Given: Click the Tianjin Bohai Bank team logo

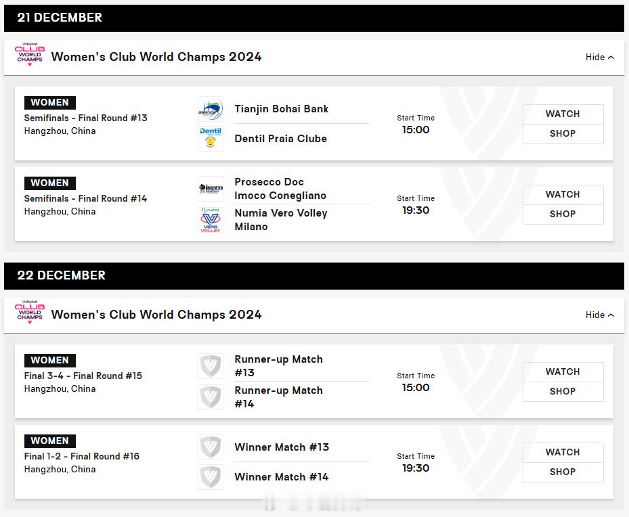Looking at the screenshot, I should (210, 109).
